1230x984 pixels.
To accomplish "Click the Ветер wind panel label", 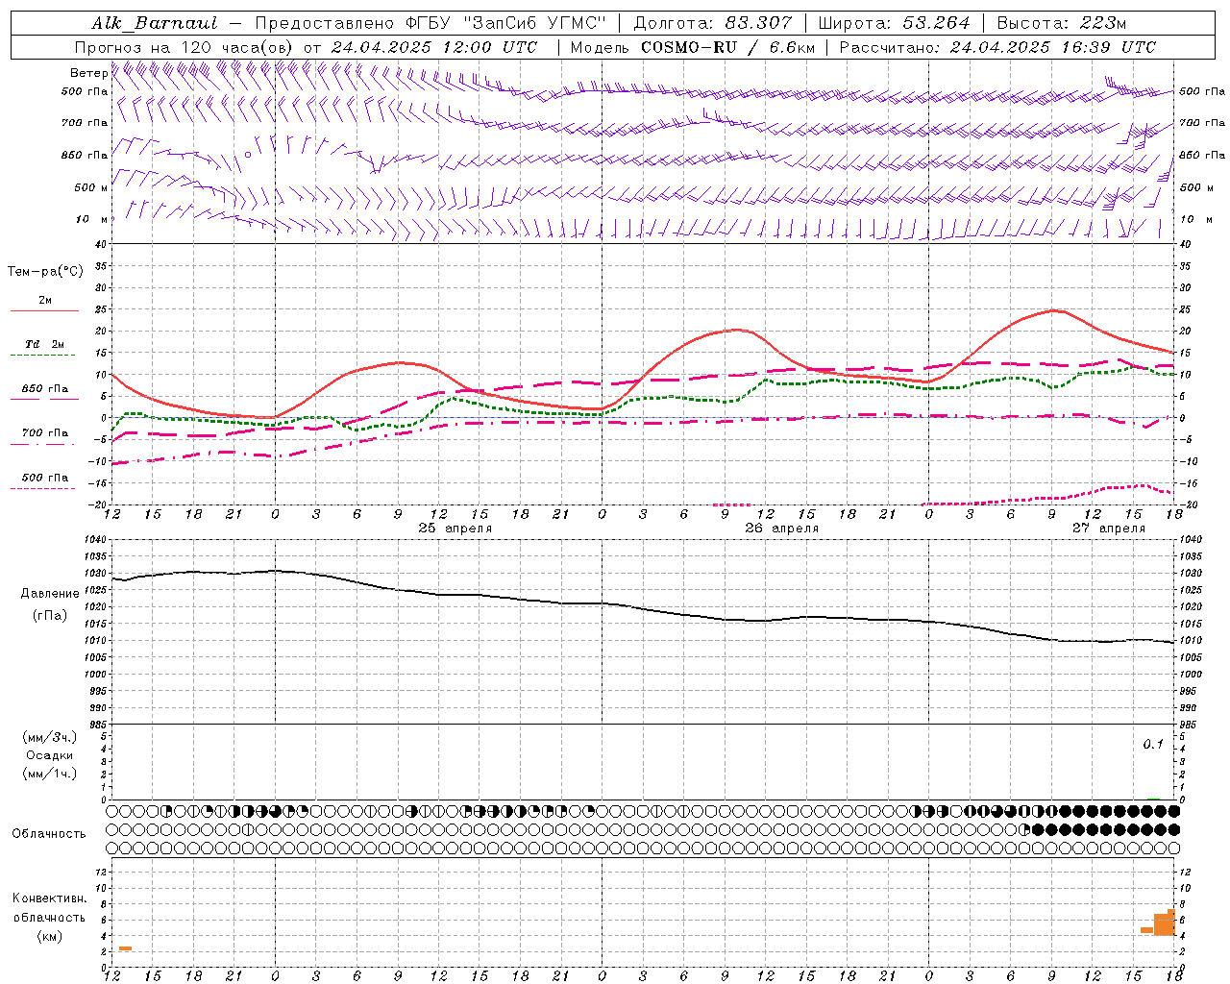I will pyautogui.click(x=89, y=72).
